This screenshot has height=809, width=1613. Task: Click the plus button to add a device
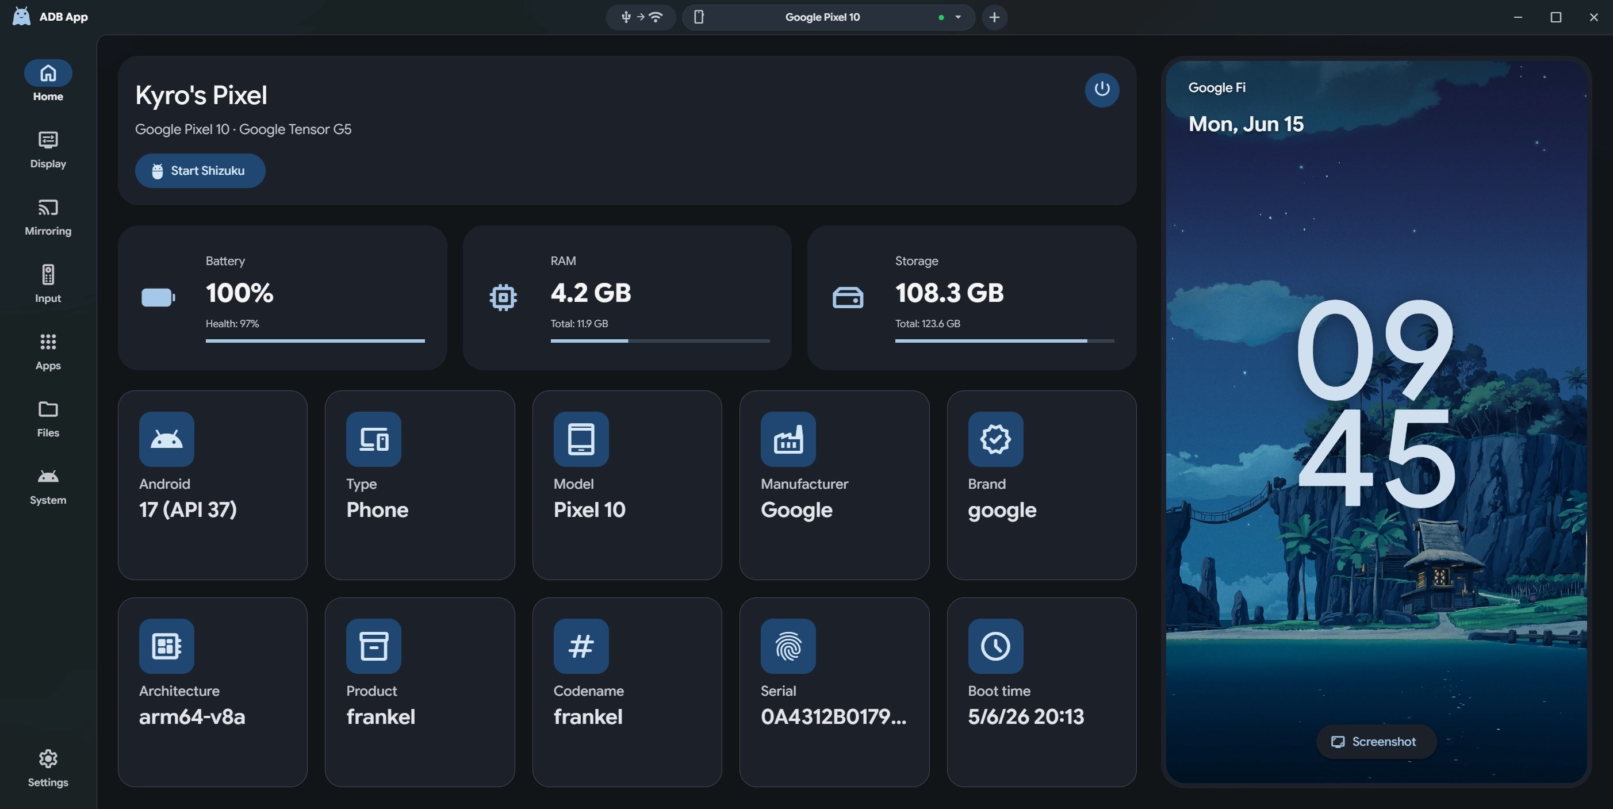tap(994, 17)
